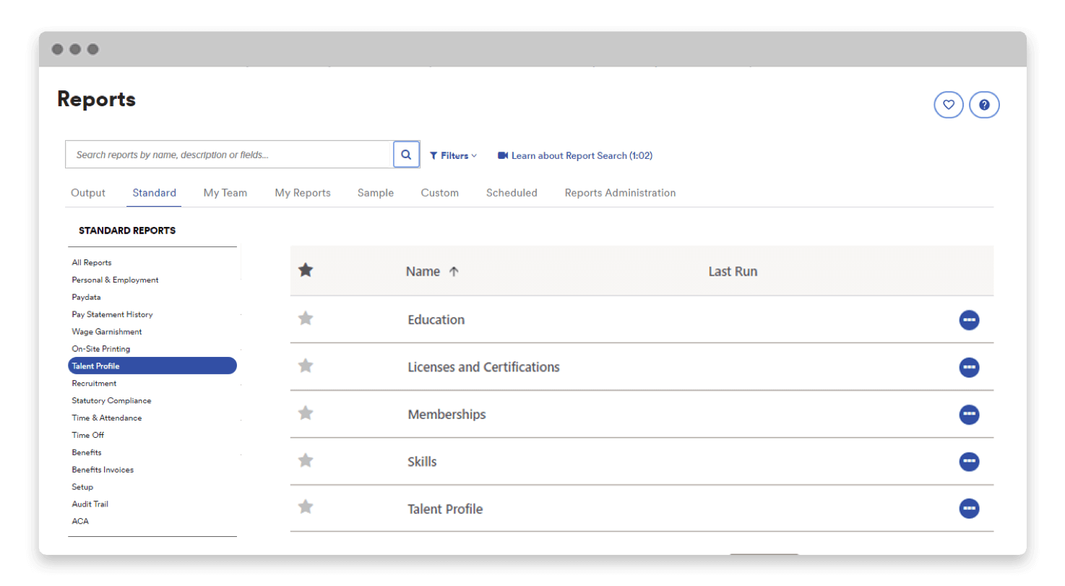
Task: Open the ACA category
Action: 80,522
